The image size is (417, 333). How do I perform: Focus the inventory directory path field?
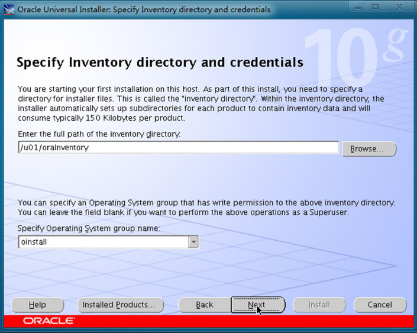point(179,147)
